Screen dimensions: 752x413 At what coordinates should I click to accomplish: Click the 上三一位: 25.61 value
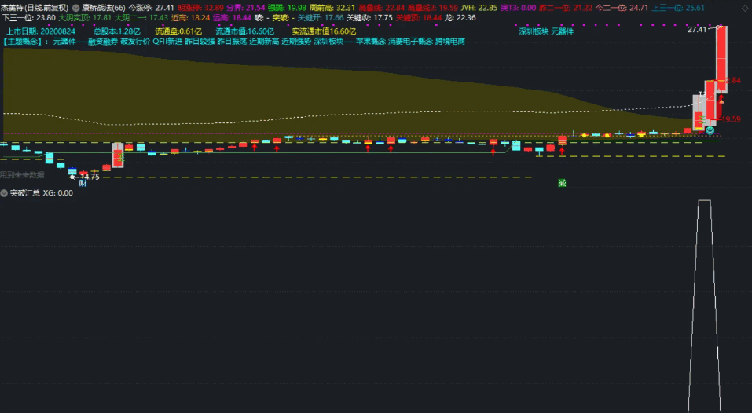(678, 8)
